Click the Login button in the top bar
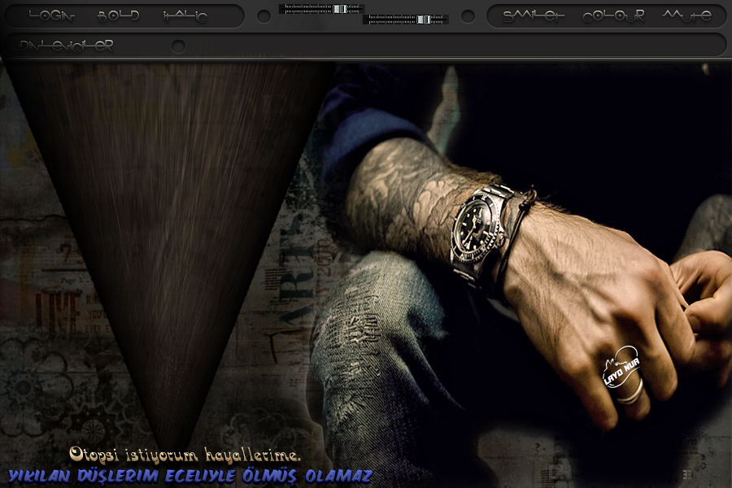This screenshot has height=488, width=732. click(x=52, y=15)
